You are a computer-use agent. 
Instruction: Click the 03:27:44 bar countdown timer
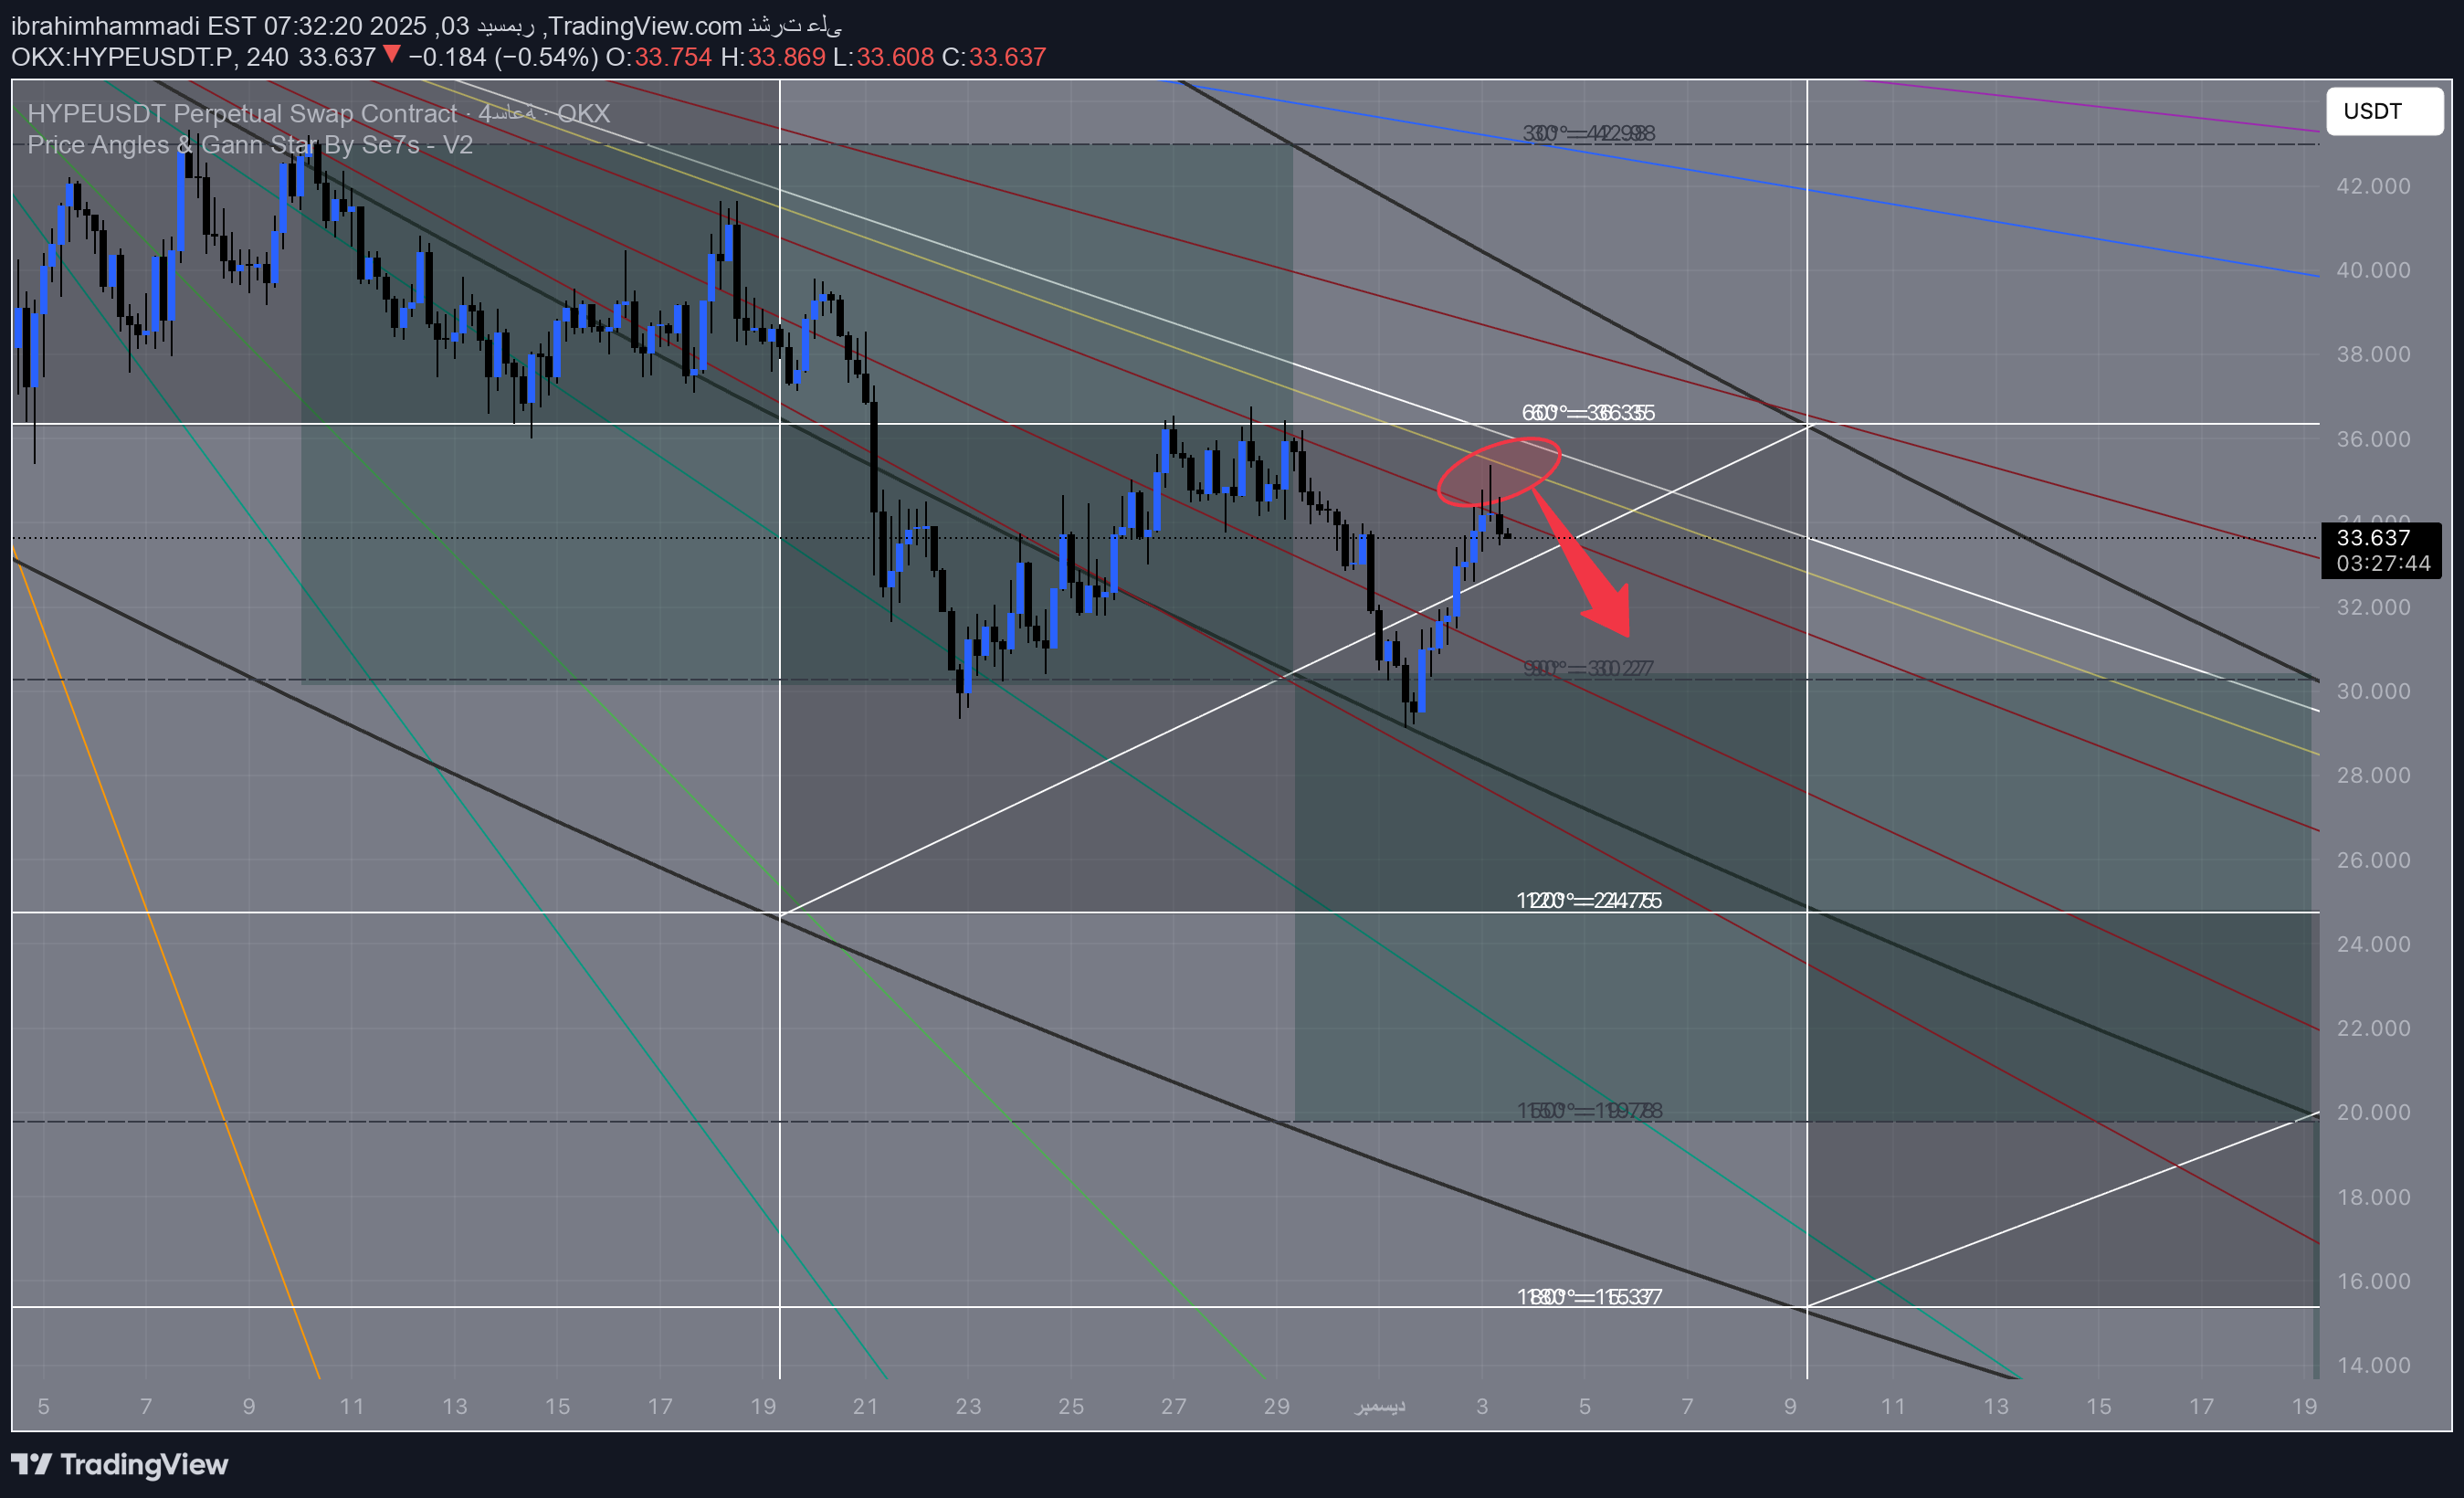click(x=2382, y=564)
